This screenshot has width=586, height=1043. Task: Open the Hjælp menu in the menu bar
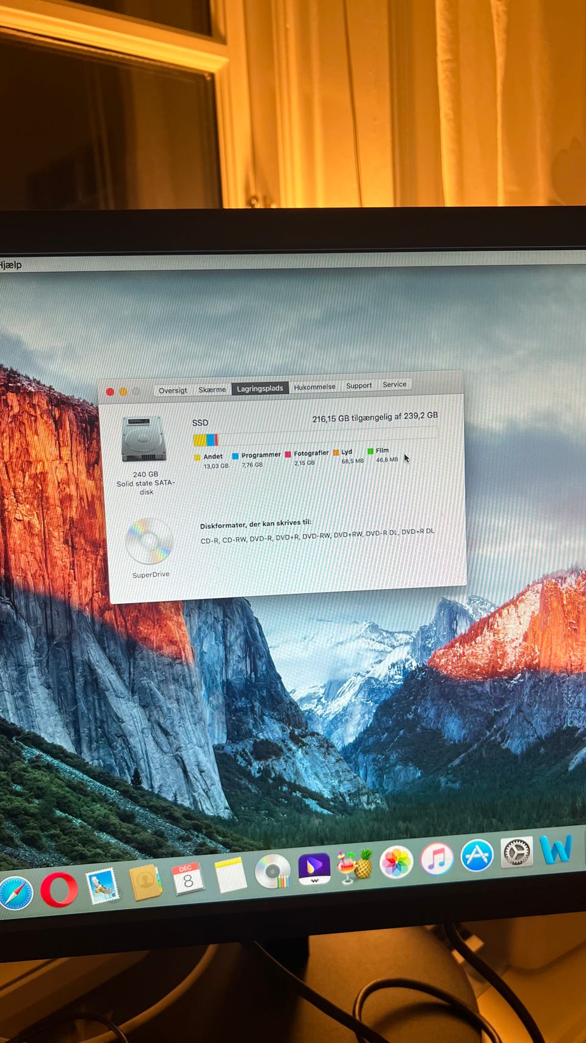(10, 265)
